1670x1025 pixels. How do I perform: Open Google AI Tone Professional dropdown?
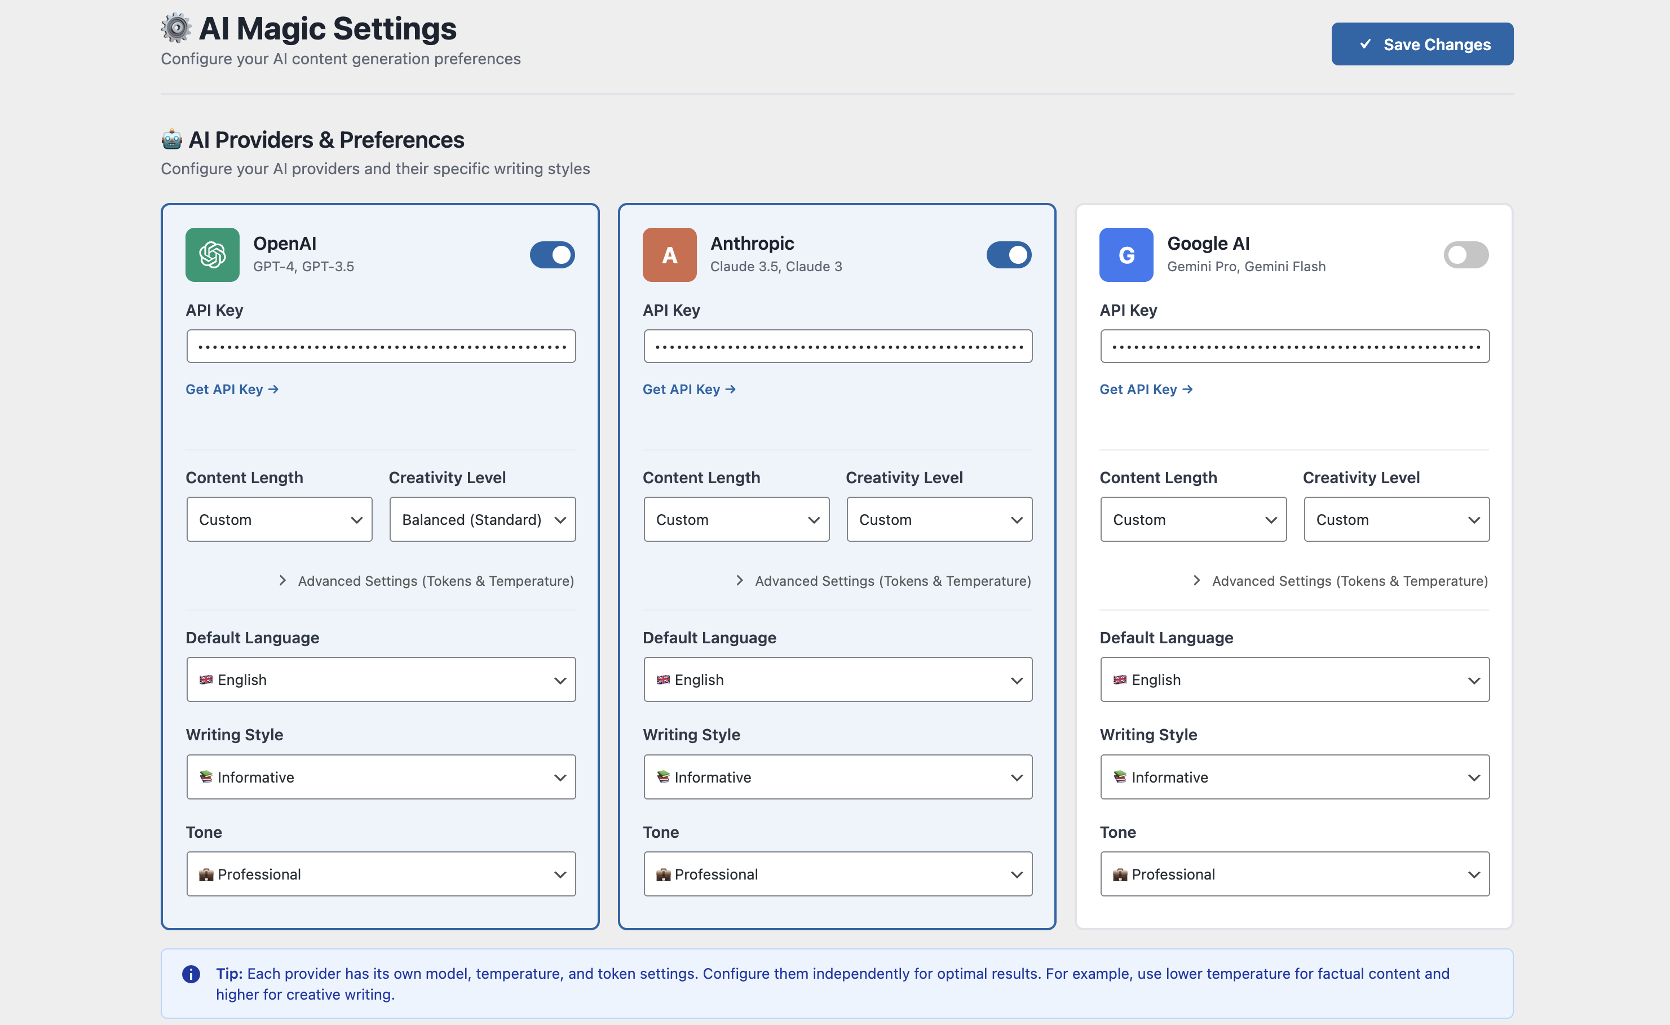1294,874
